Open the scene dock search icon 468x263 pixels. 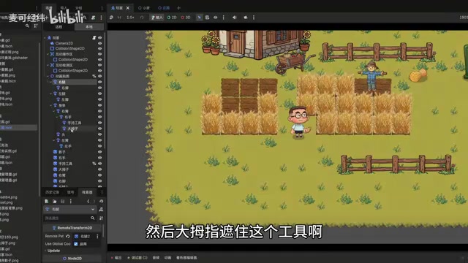(x=85, y=18)
